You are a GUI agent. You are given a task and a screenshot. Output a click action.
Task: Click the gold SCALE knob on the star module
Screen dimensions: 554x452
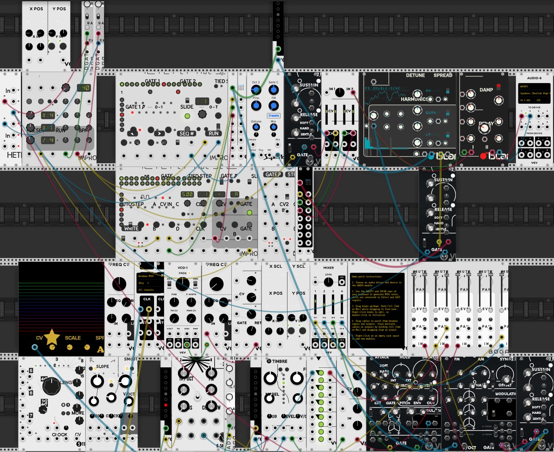tap(70, 347)
